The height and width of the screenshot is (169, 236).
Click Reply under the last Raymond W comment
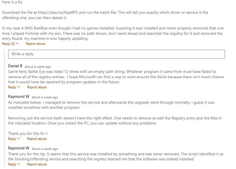[12, 164]
